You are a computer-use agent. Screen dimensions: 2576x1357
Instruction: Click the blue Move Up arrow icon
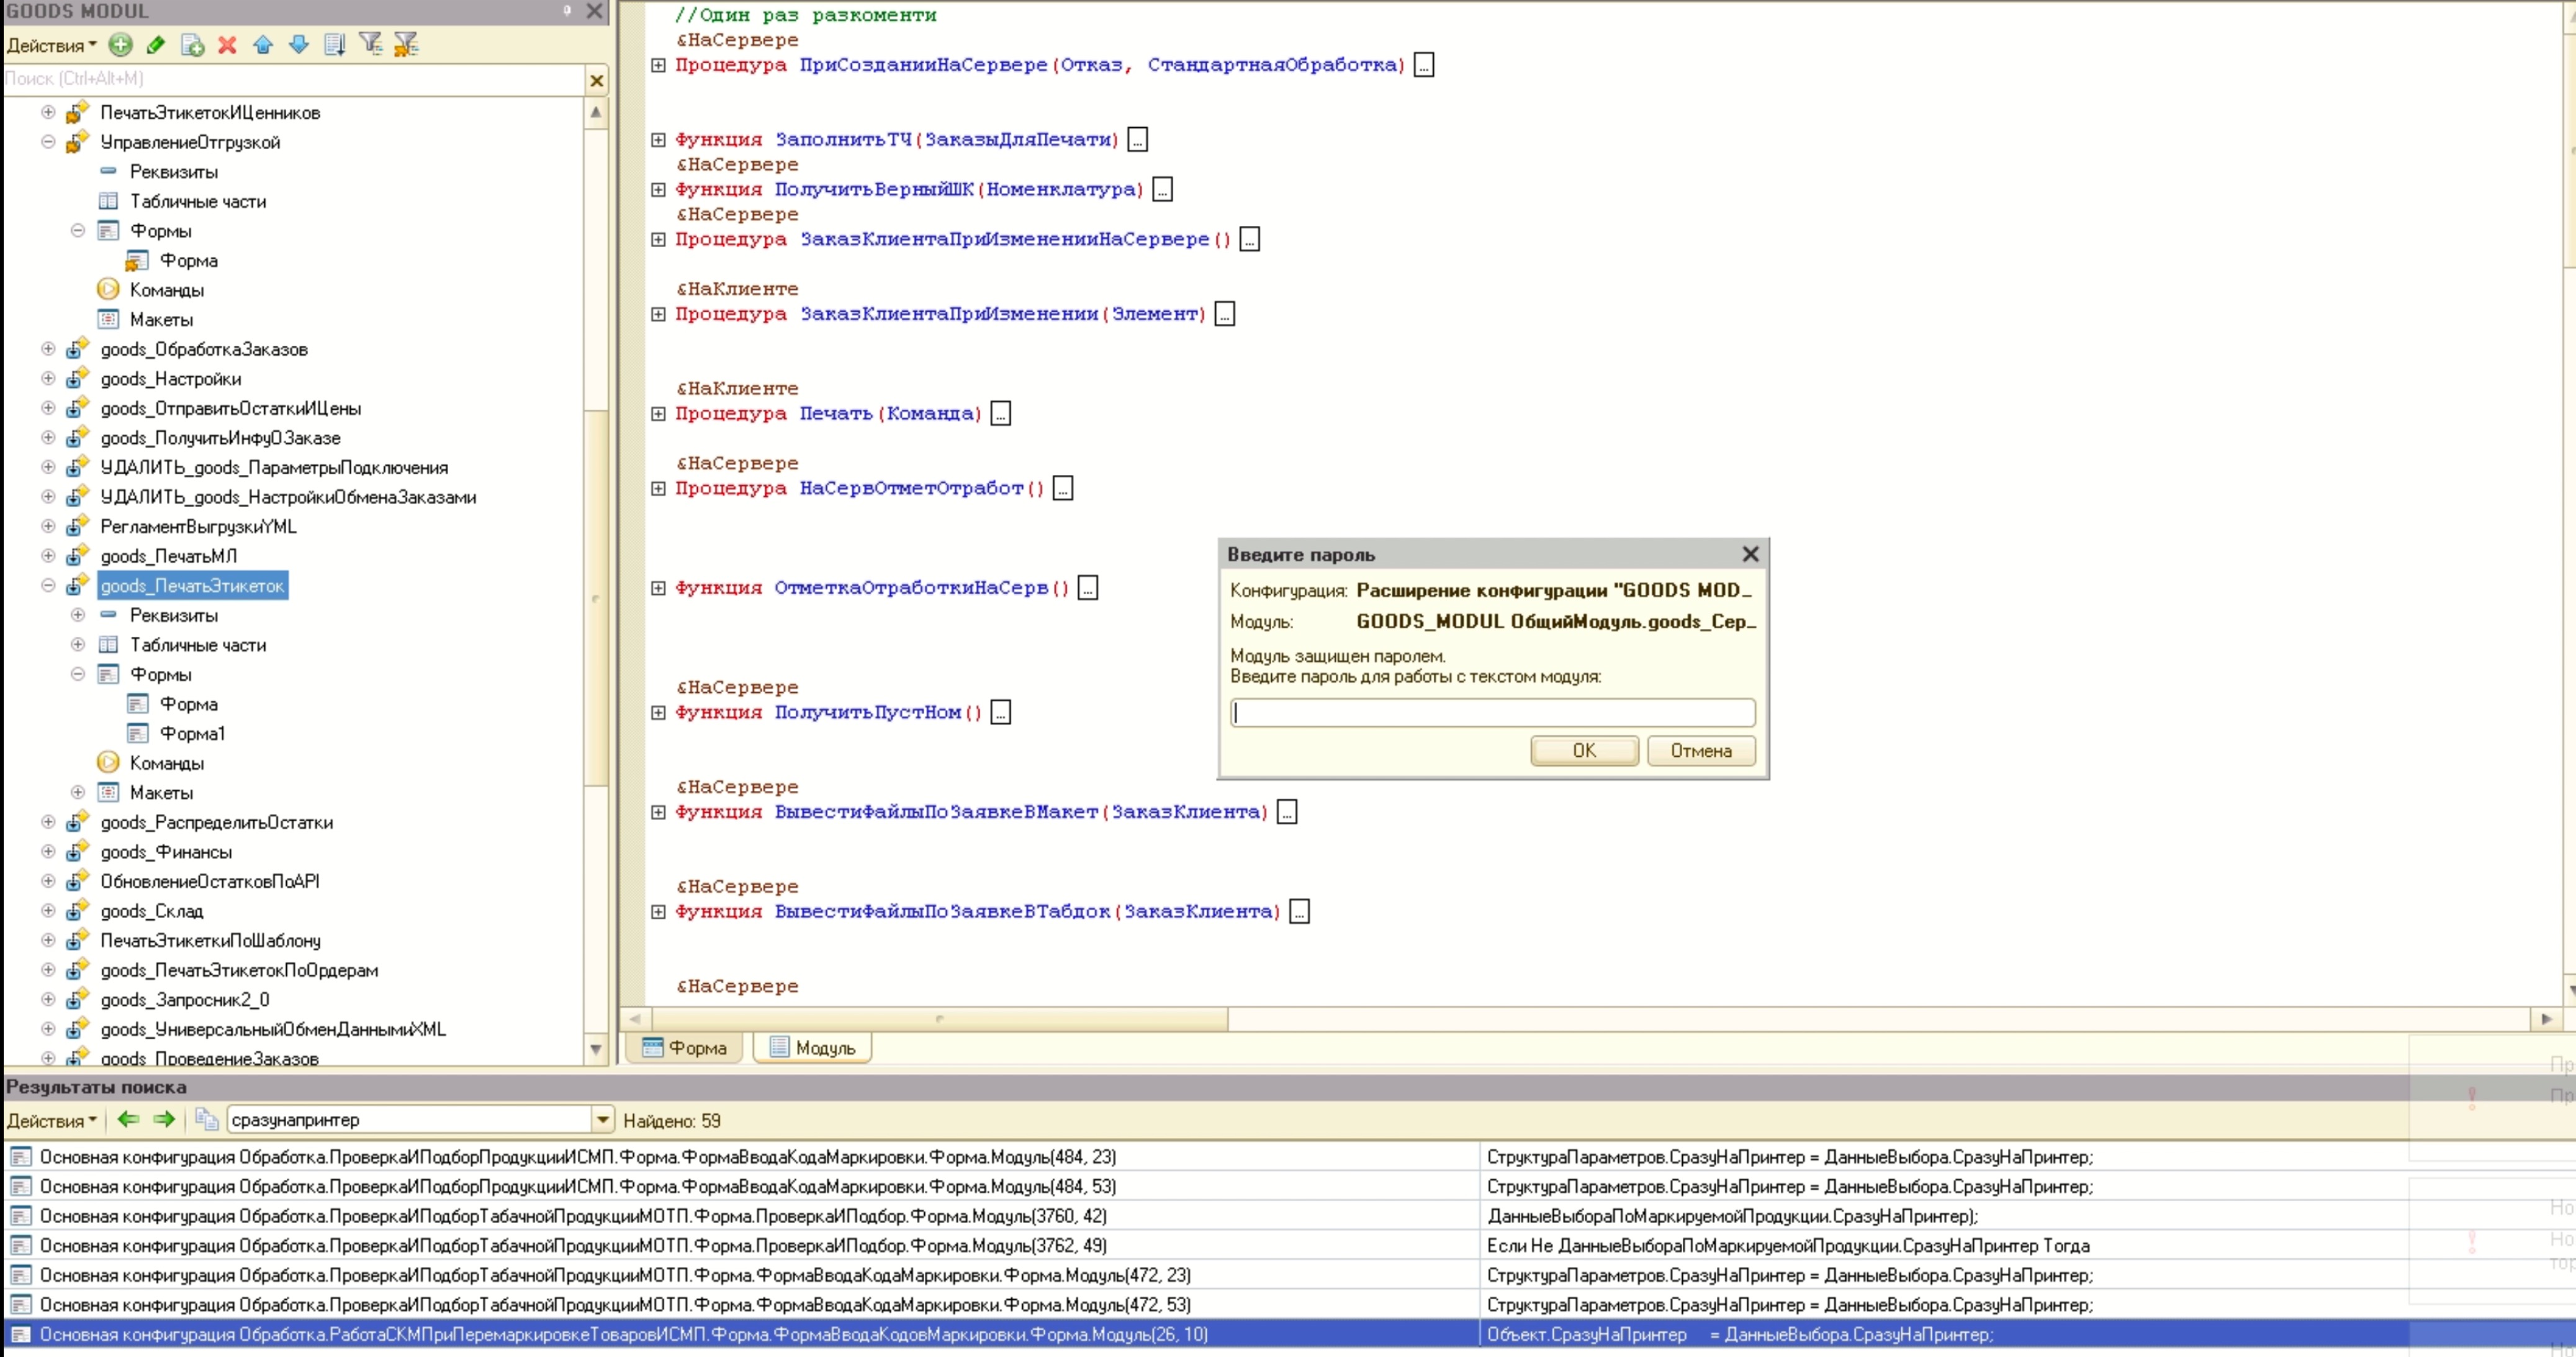263,44
